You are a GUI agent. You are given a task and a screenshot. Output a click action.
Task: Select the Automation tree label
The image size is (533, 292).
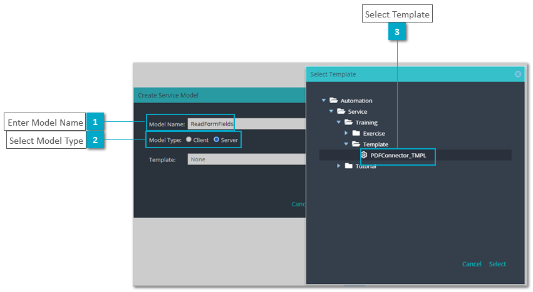(356, 101)
